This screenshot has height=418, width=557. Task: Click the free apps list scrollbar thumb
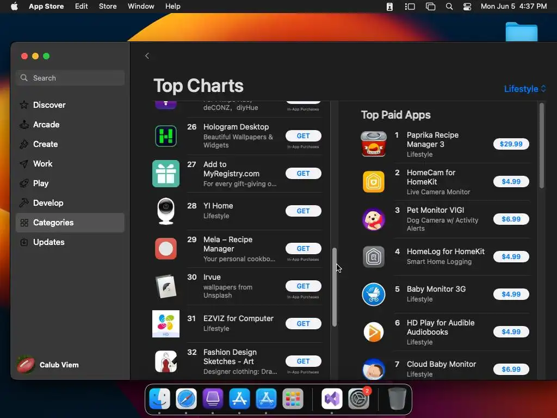click(335, 287)
